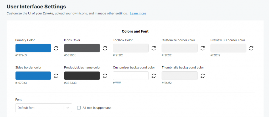Reset the Customize border color
Screen dimensions: 269x117
tap(203, 48)
